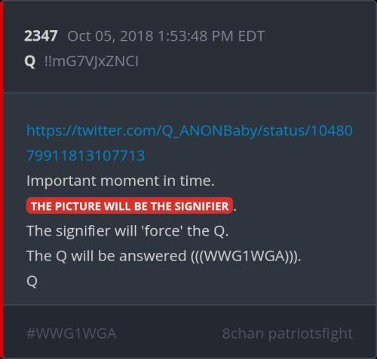Click the tripcode !!mG7VJxZNCI
The image size is (377, 359).
coord(91,62)
